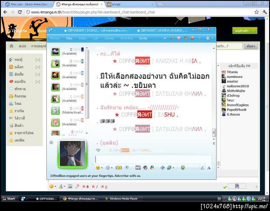Viewport: 270px width, 211px height.
Task: Expand the hidden Messenger toolbar items chevron
Action: click(x=165, y=38)
